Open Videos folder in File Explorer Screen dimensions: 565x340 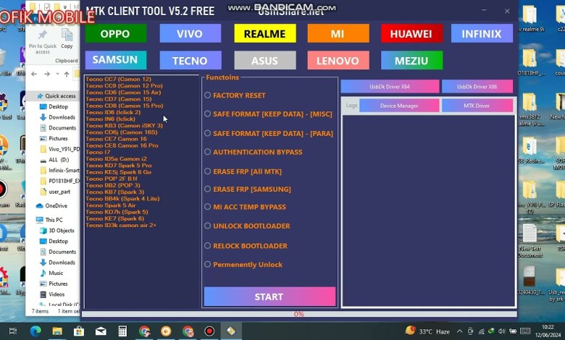52,294
